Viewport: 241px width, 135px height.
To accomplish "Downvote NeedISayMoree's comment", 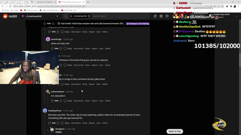I will pos(58,123).
